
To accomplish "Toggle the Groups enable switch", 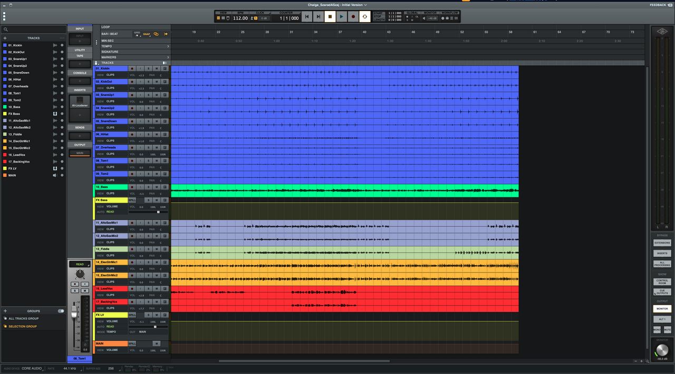I will [61, 311].
